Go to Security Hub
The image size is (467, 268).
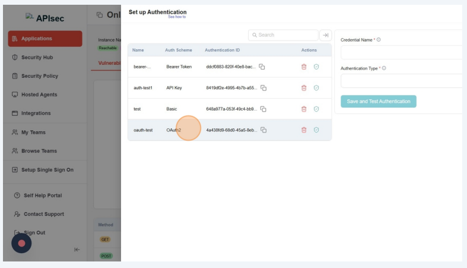point(37,58)
